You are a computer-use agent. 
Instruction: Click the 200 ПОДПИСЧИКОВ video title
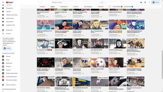(96, 50)
